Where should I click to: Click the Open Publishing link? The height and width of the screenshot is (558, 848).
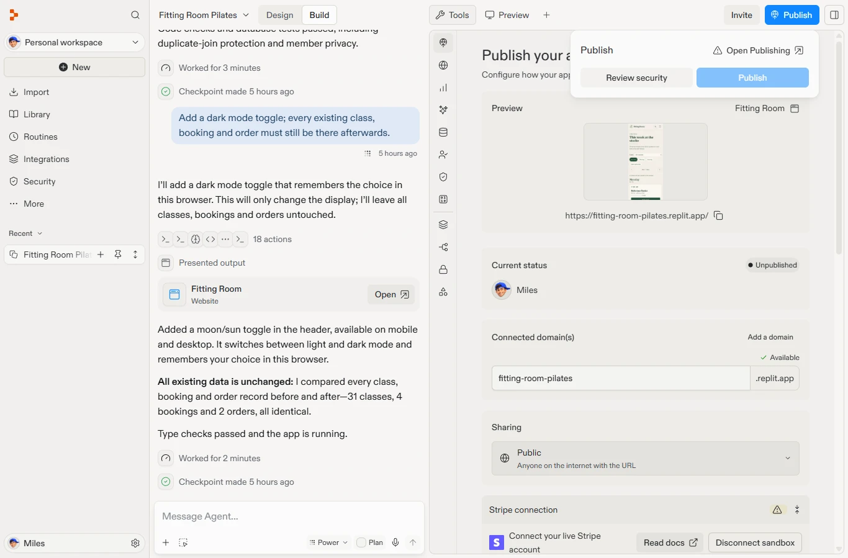[758, 50]
